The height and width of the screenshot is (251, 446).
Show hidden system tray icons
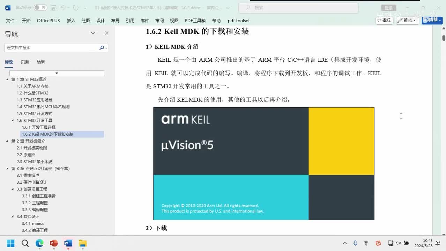point(345,243)
